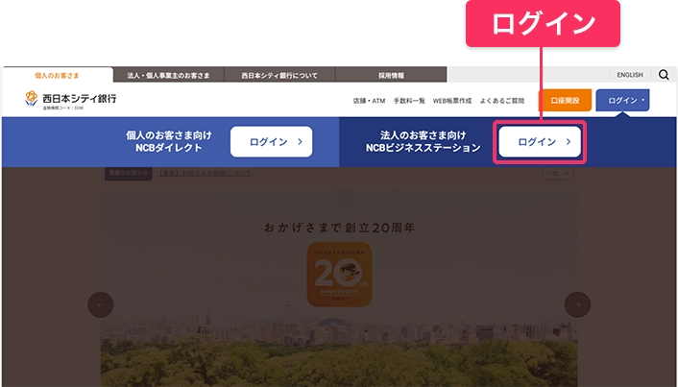This screenshot has width=678, height=387.
Task: Go to previous carousel slide arrow
Action: [x=101, y=304]
